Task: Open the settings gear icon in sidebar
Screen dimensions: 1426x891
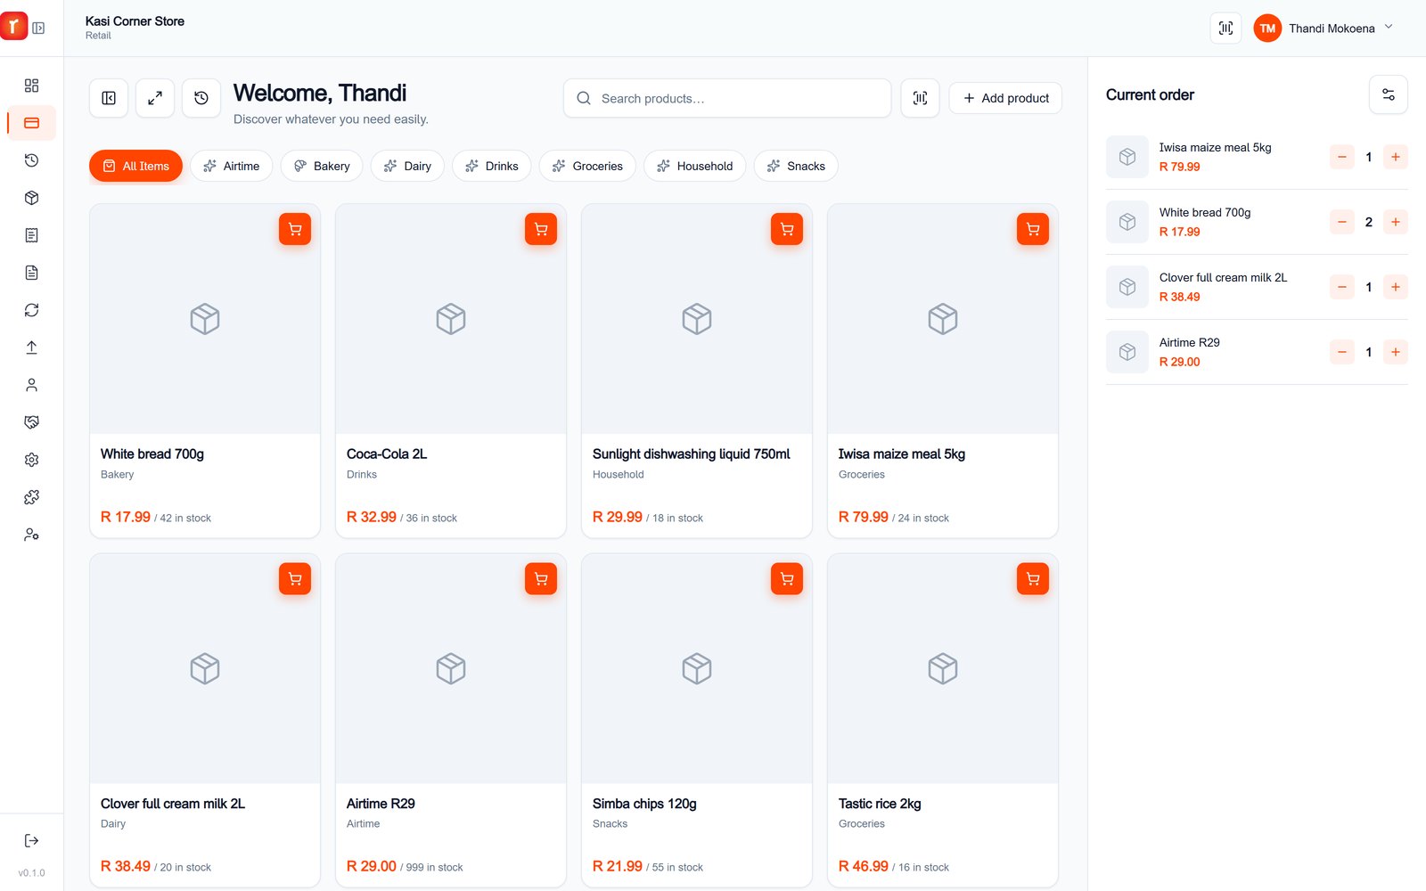Action: [x=31, y=460]
